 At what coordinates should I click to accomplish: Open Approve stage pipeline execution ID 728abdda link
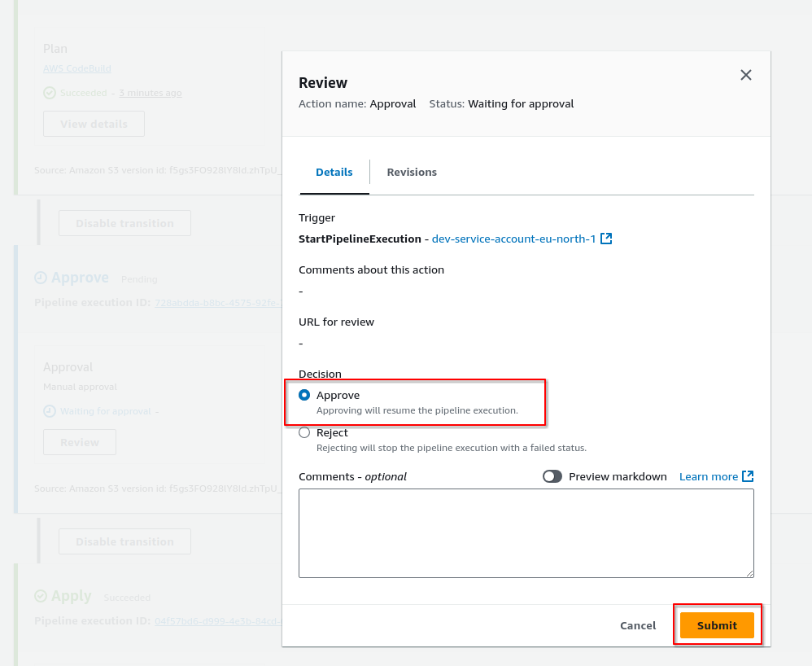(218, 303)
